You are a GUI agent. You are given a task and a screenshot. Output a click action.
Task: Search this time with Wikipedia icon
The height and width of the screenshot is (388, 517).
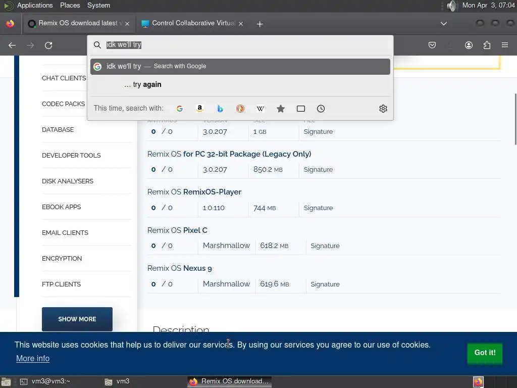point(260,109)
